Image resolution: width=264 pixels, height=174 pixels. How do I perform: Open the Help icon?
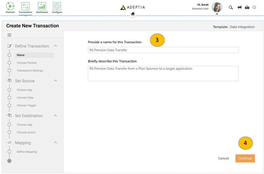point(247,7)
